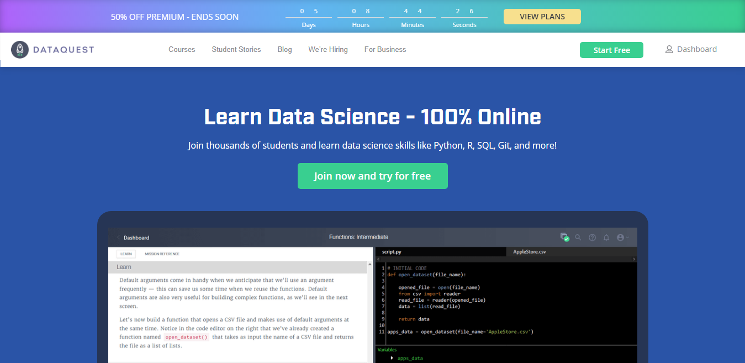Open search via the magnifier icon
The image size is (745, 363).
coord(578,238)
